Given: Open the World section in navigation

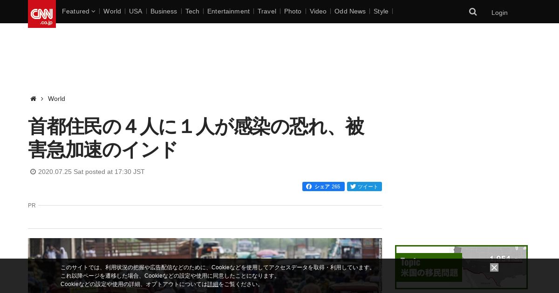Looking at the screenshot, I should [x=112, y=11].
